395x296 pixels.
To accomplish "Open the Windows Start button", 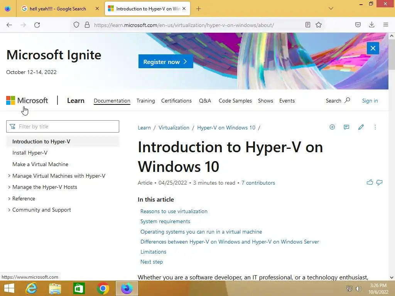I will [x=9, y=288].
